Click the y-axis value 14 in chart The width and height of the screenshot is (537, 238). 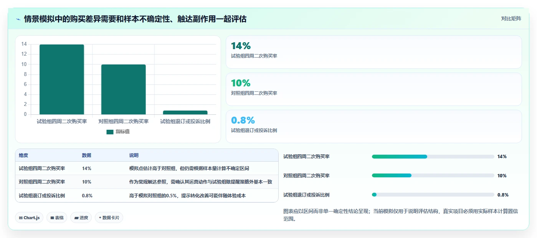coord(24,44)
